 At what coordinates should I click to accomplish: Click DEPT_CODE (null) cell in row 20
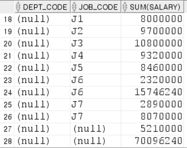[x=42, y=44]
